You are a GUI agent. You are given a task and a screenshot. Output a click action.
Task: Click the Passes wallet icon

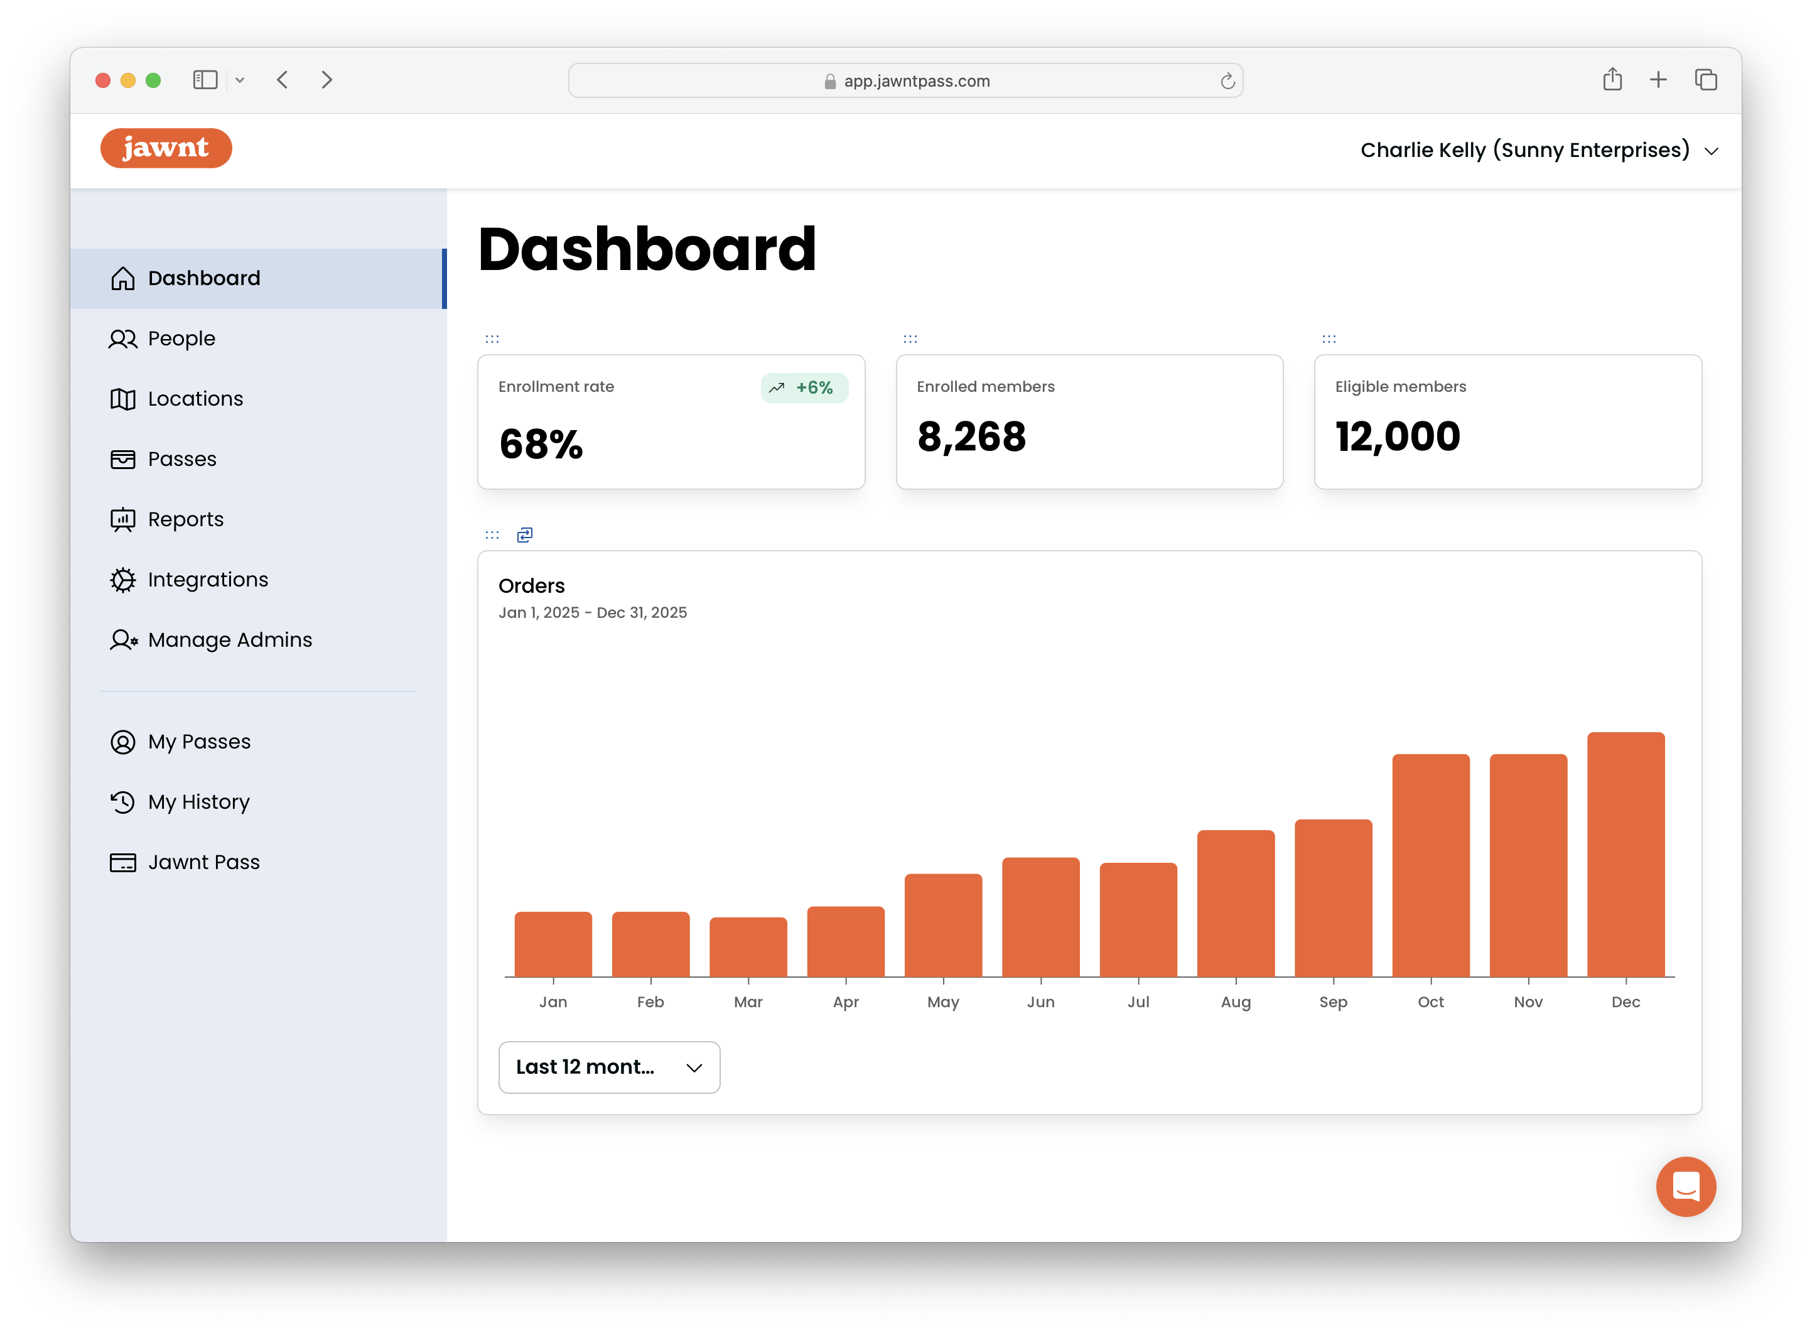[123, 458]
